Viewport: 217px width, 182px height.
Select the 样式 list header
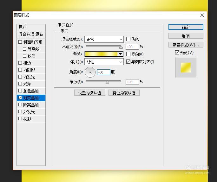point(31,27)
